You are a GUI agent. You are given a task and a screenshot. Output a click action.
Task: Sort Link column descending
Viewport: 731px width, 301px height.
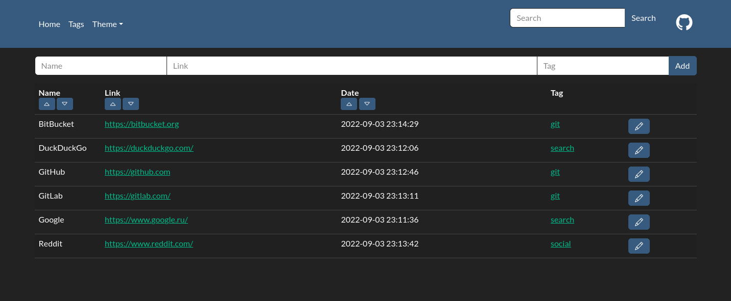pos(131,104)
